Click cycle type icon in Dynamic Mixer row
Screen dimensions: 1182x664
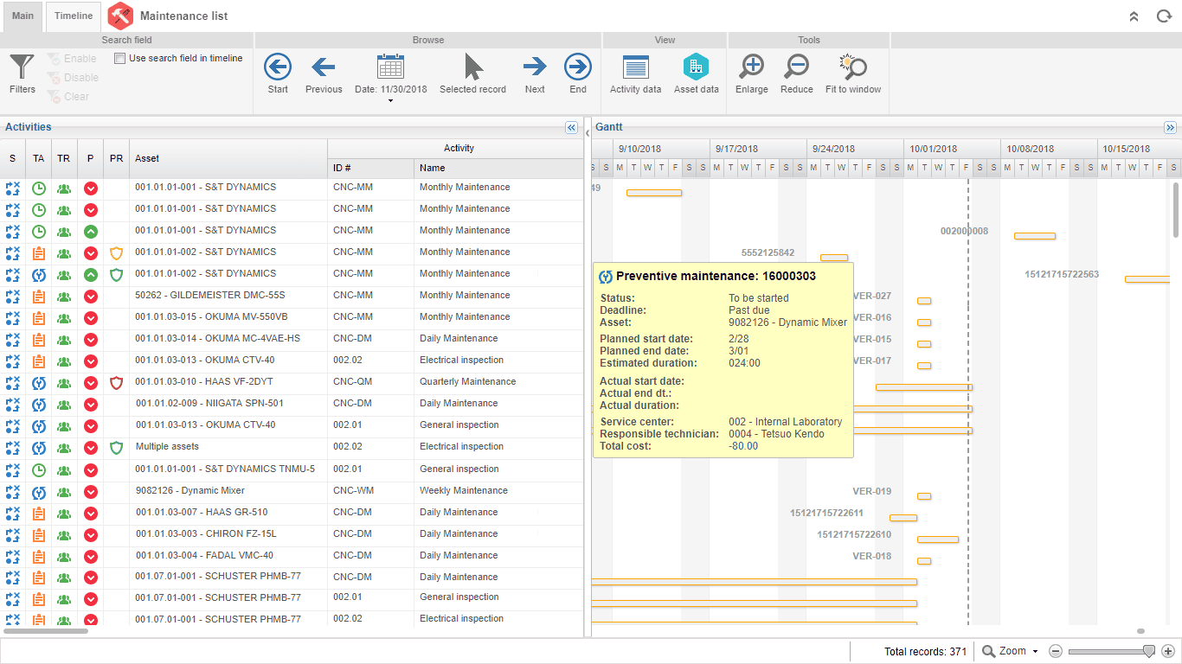[x=39, y=491]
